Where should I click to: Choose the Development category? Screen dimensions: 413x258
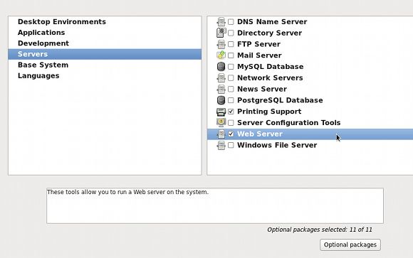pos(105,43)
